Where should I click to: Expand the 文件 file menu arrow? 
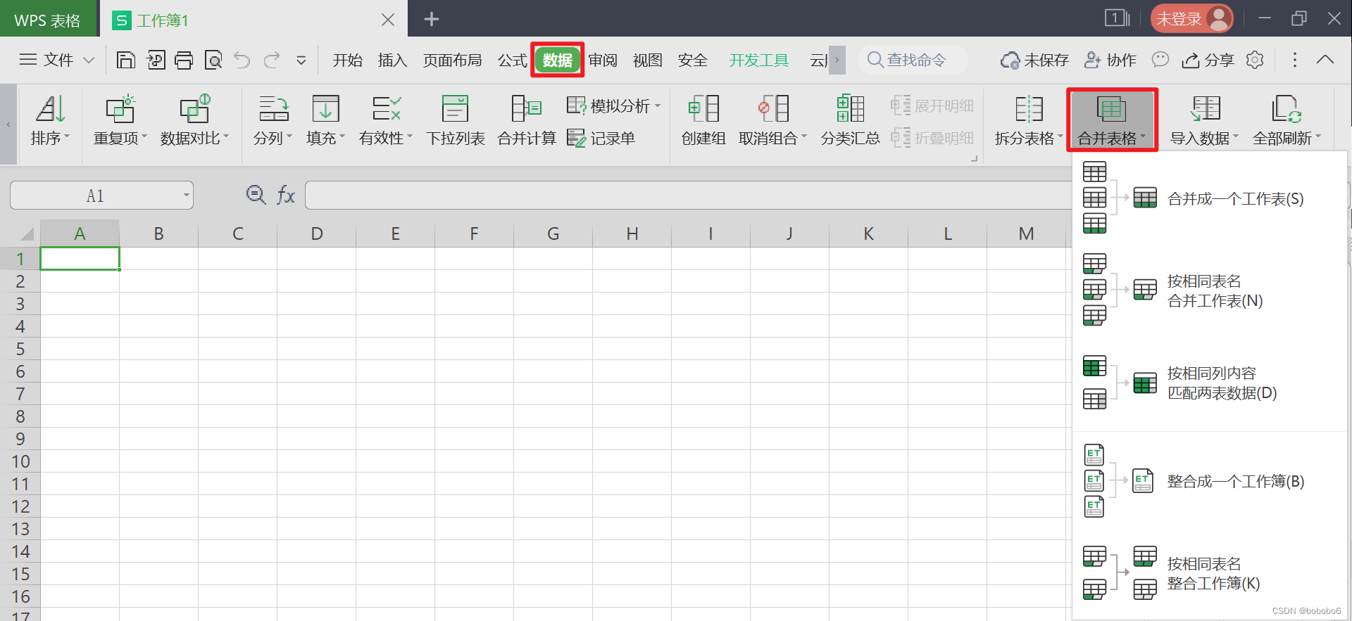[x=89, y=60]
